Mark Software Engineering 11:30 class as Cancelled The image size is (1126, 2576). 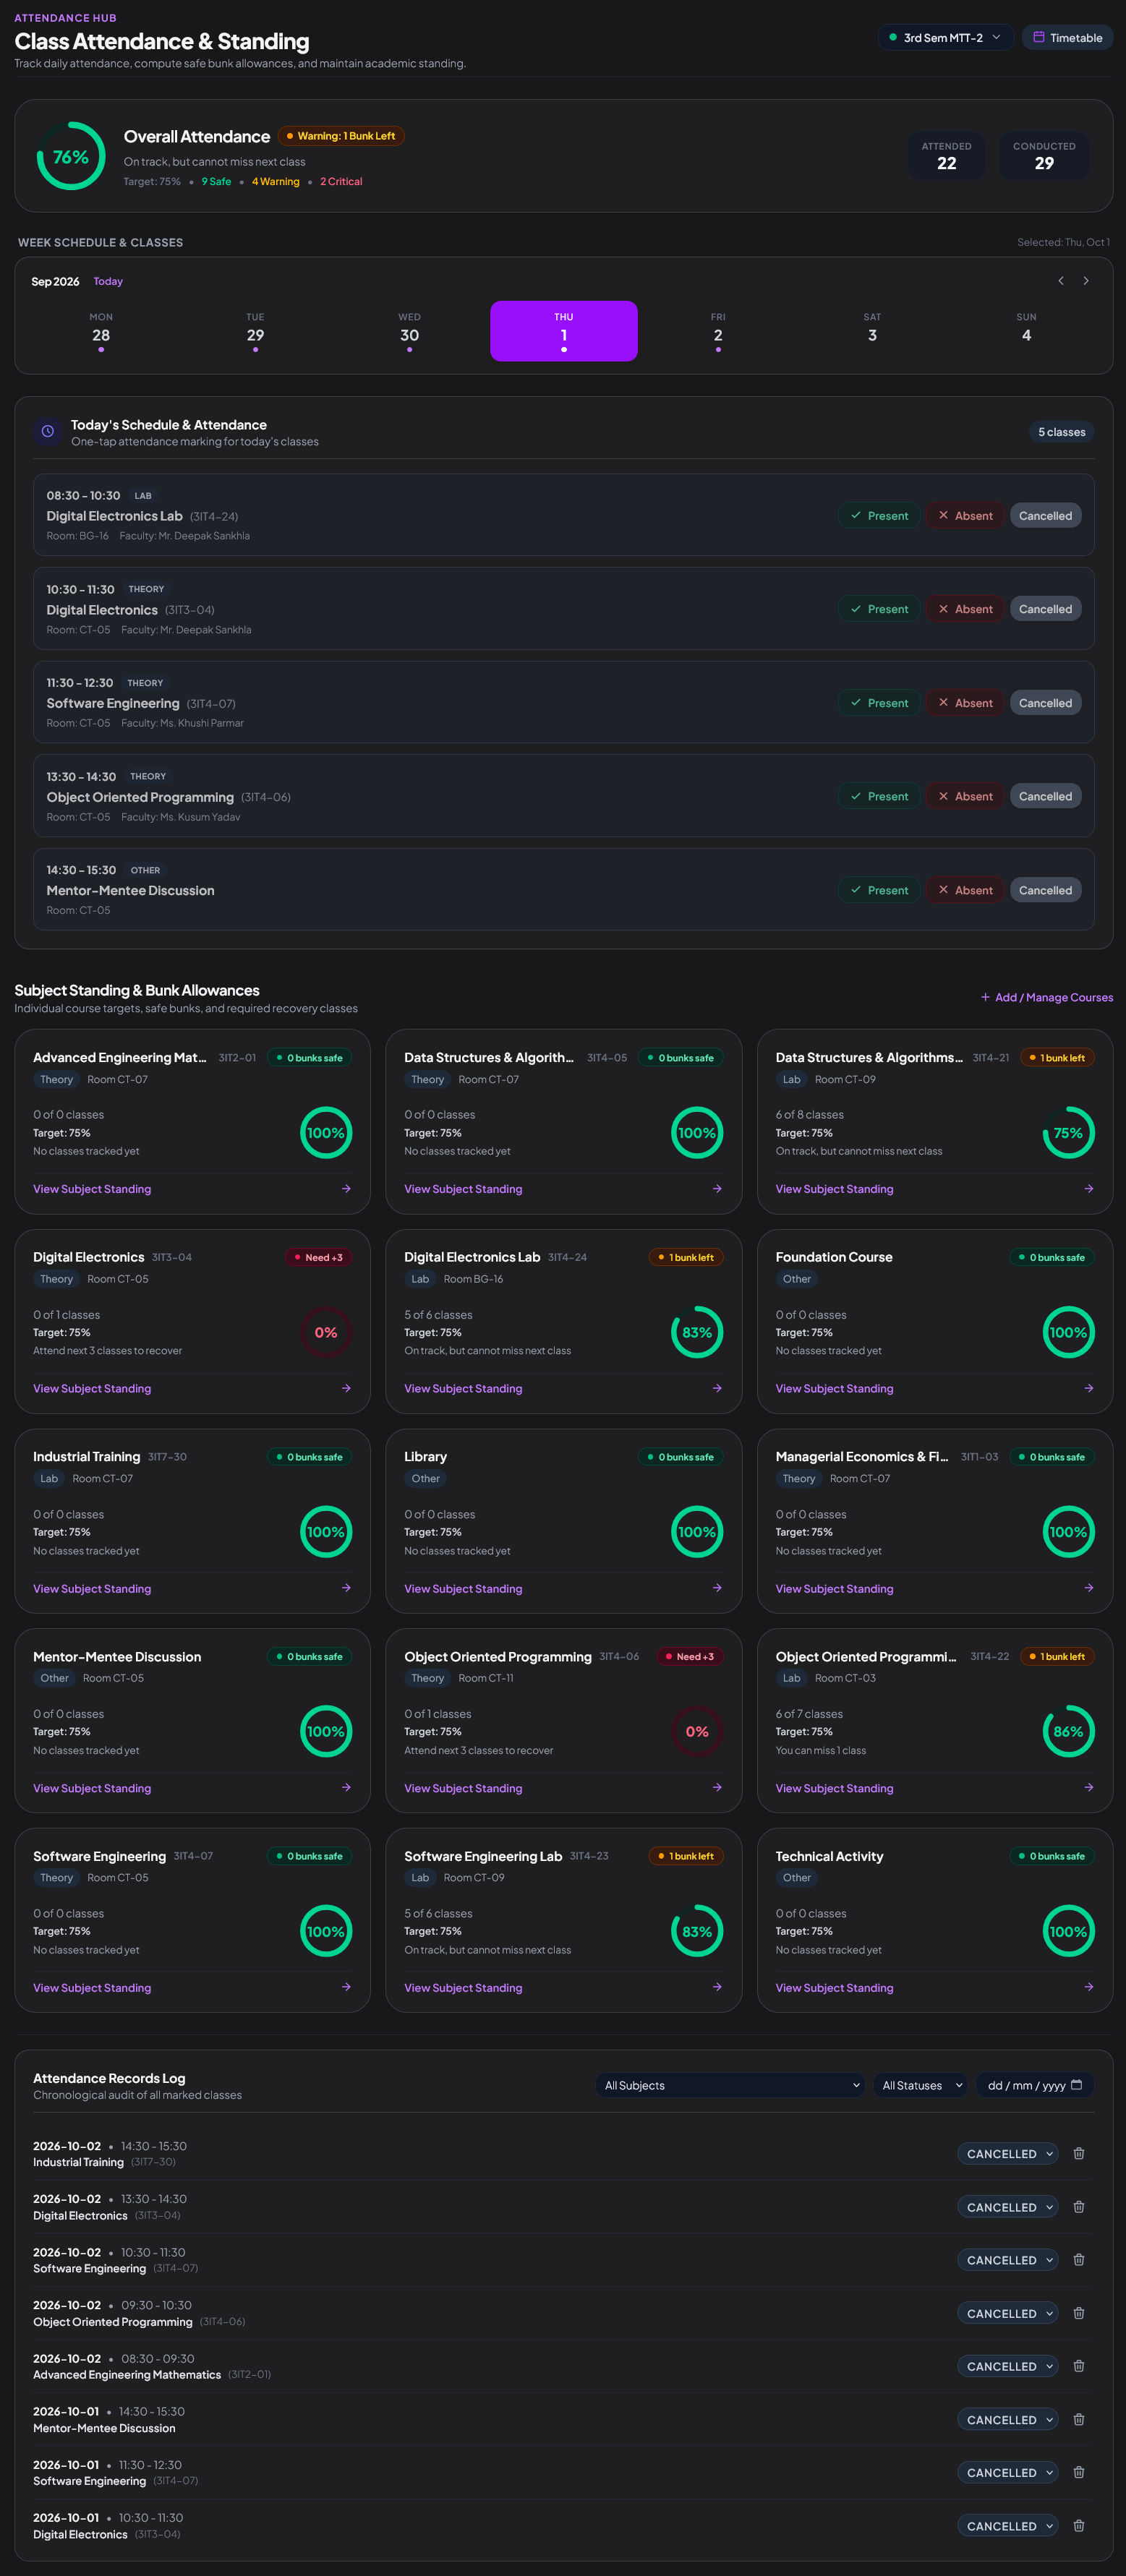pyautogui.click(x=1045, y=703)
